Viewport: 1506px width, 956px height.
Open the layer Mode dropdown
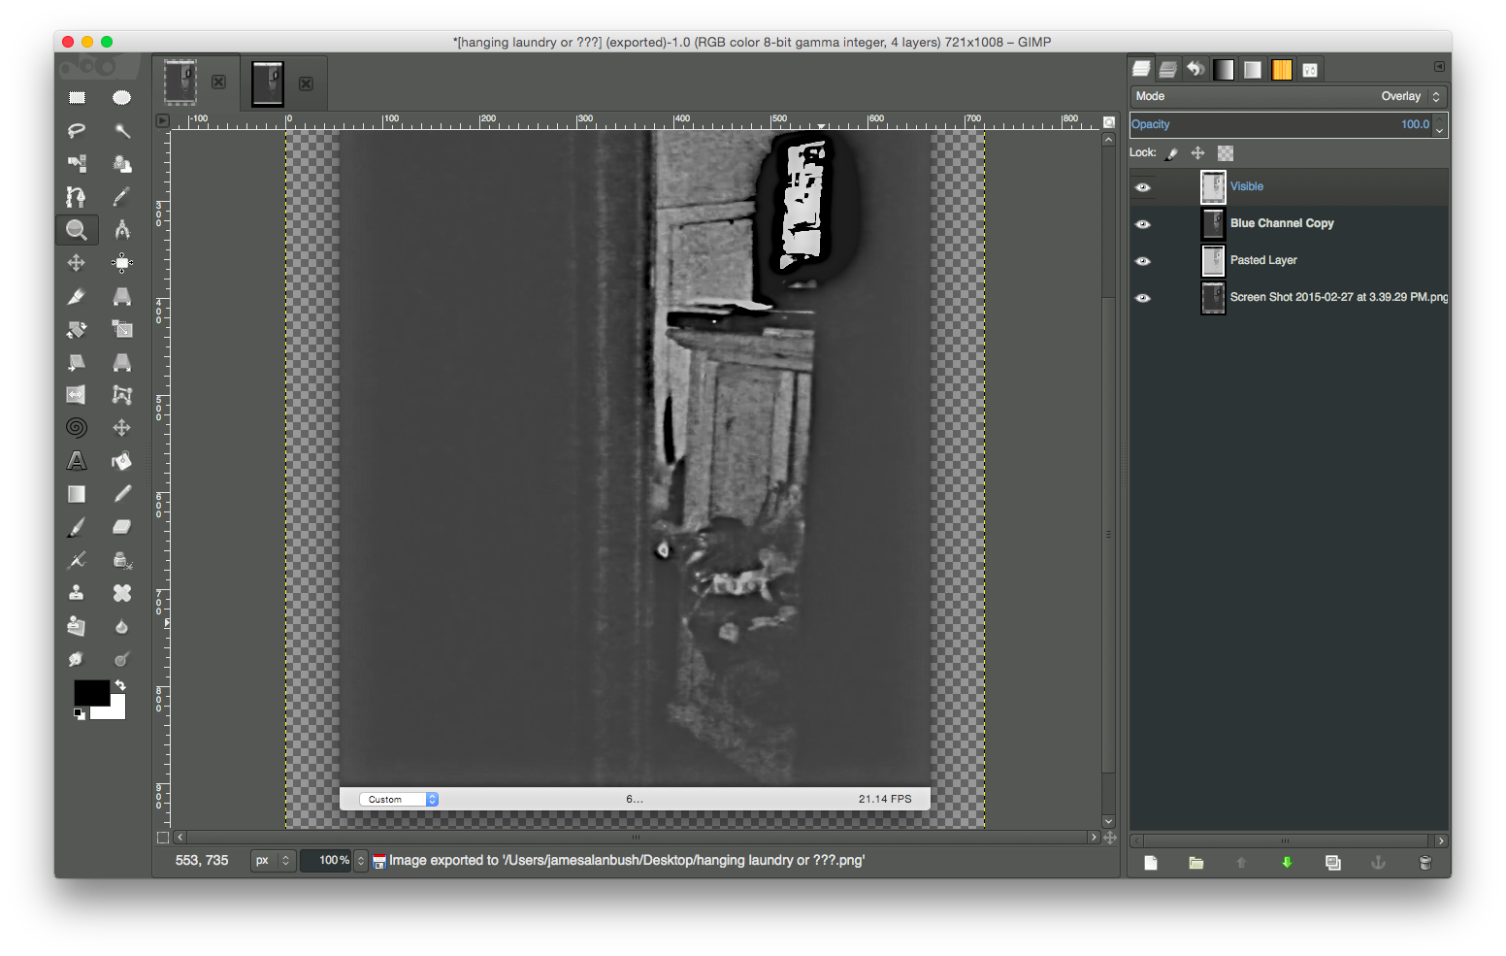tap(1289, 96)
